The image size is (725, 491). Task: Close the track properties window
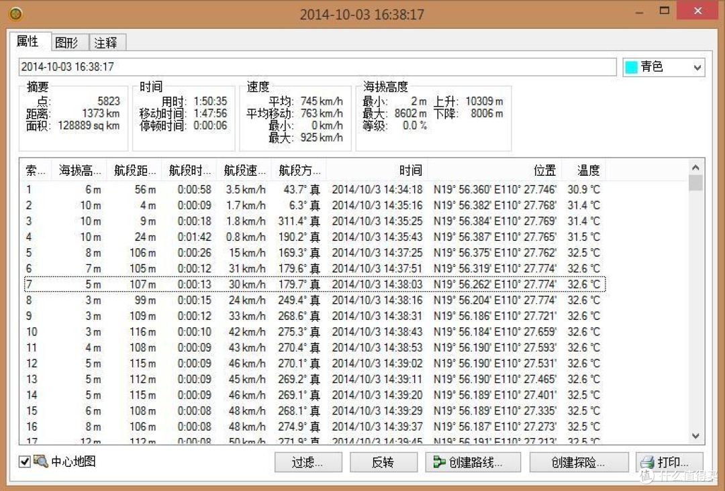coord(698,11)
